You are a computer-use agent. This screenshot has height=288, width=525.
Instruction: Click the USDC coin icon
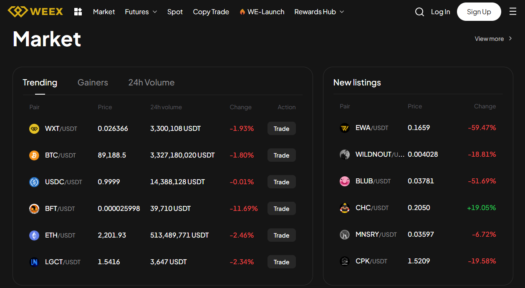click(34, 182)
